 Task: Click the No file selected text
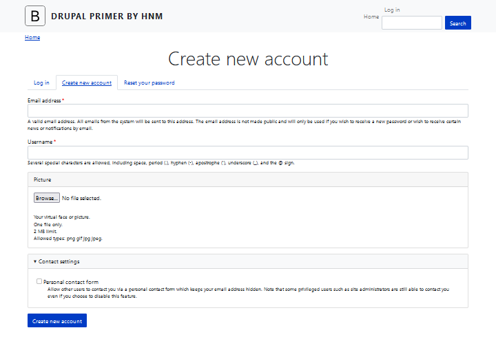81,198
